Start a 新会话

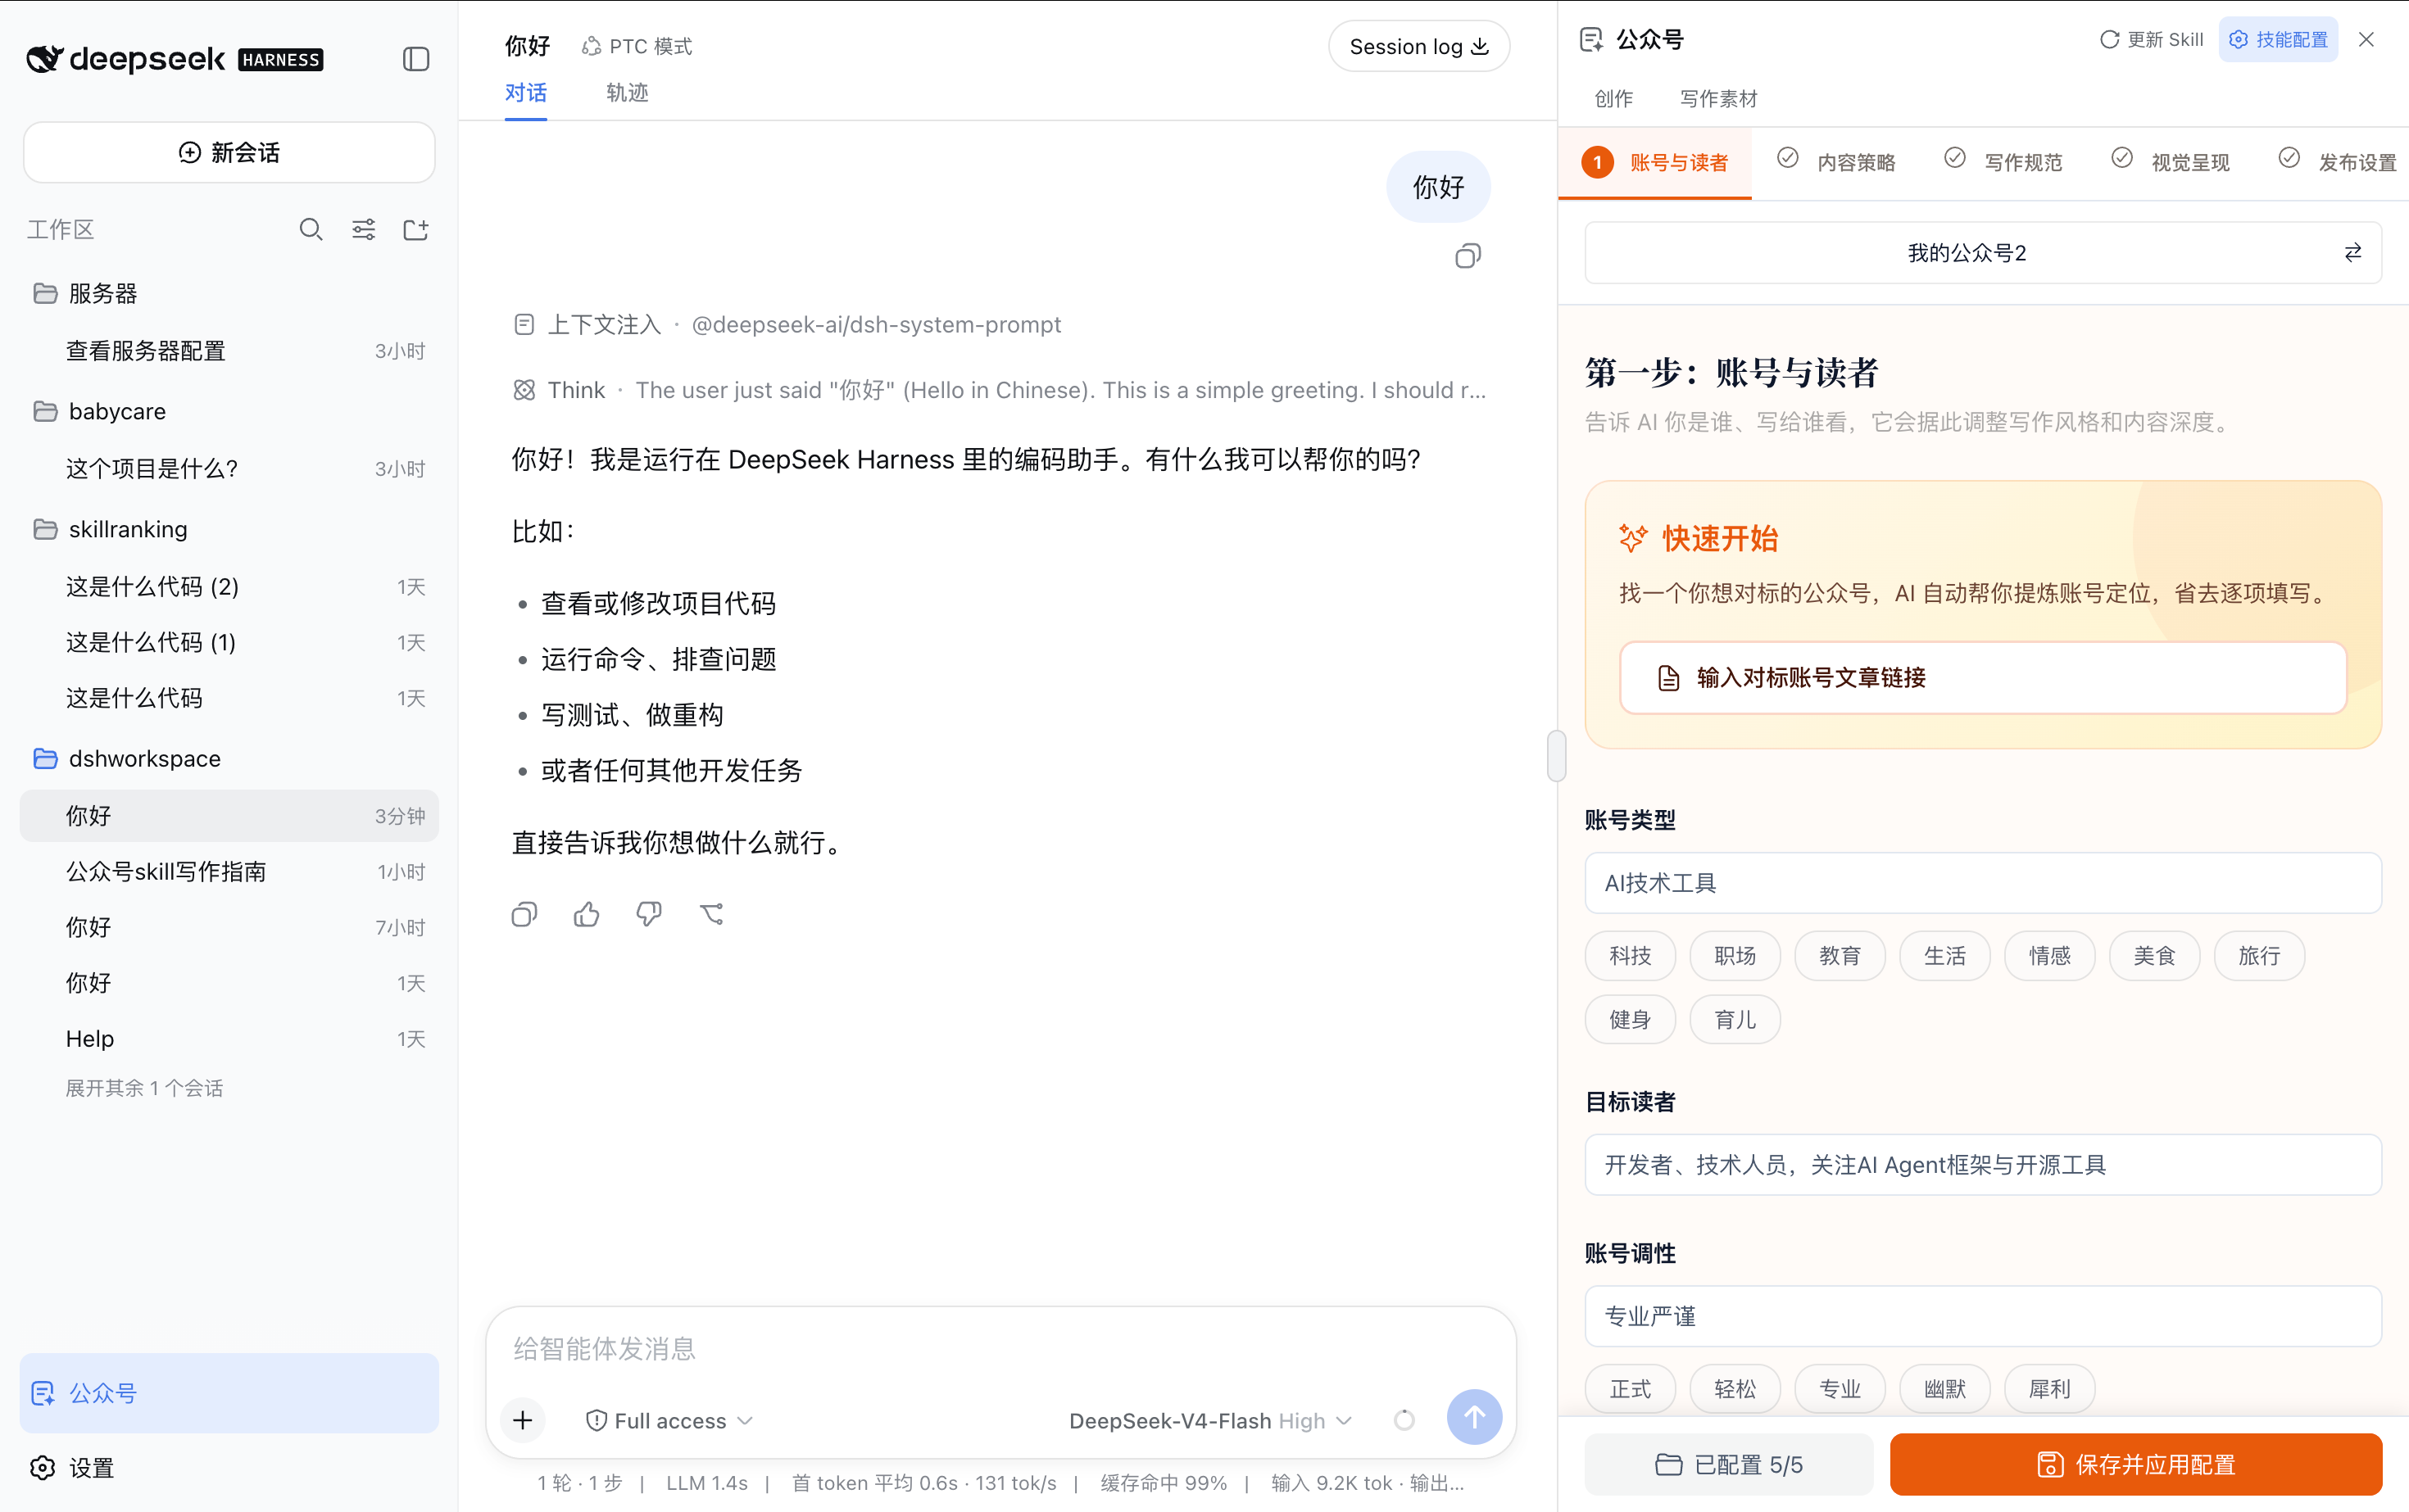[229, 152]
